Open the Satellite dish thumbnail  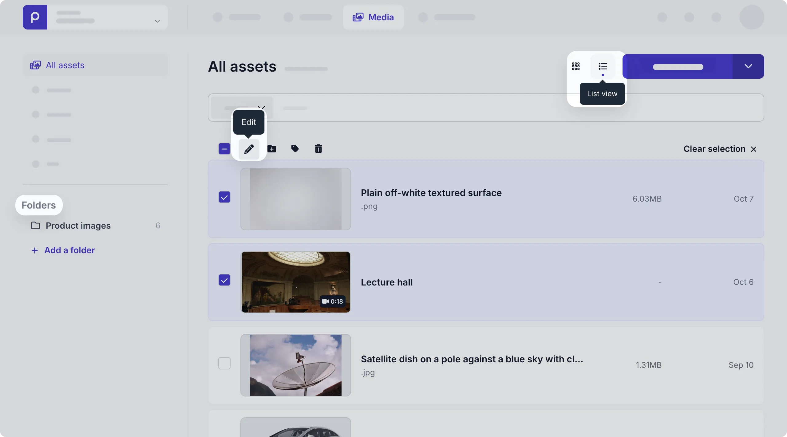coord(296,365)
